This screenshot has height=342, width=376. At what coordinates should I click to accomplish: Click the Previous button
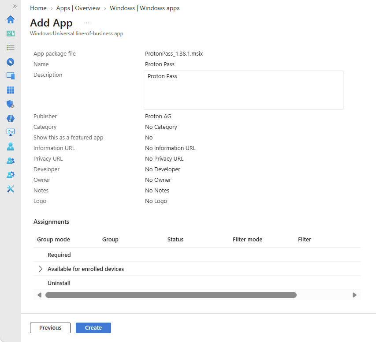coord(50,328)
